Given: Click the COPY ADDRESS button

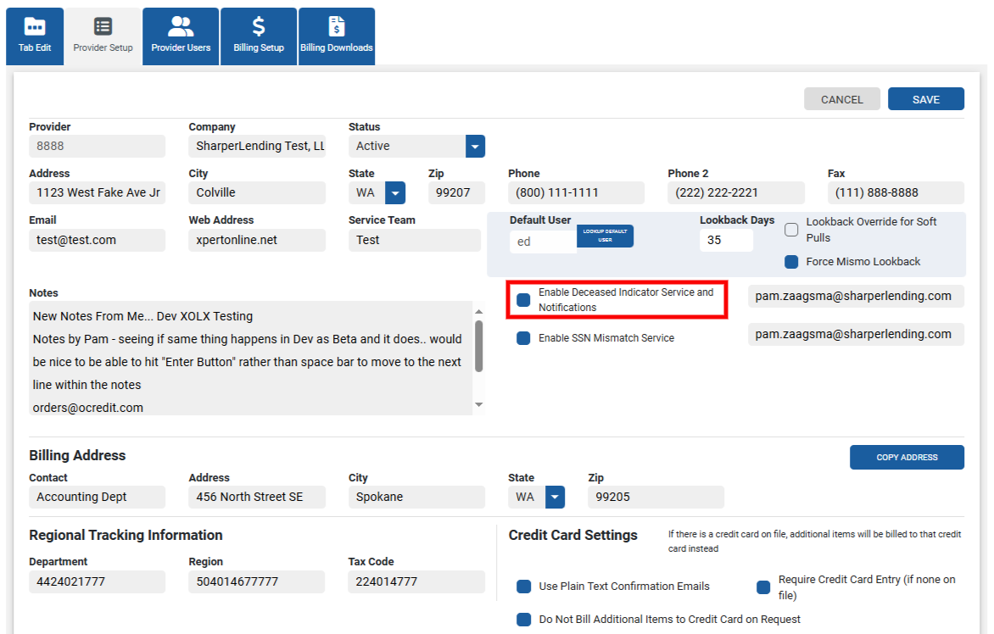Looking at the screenshot, I should tap(907, 458).
